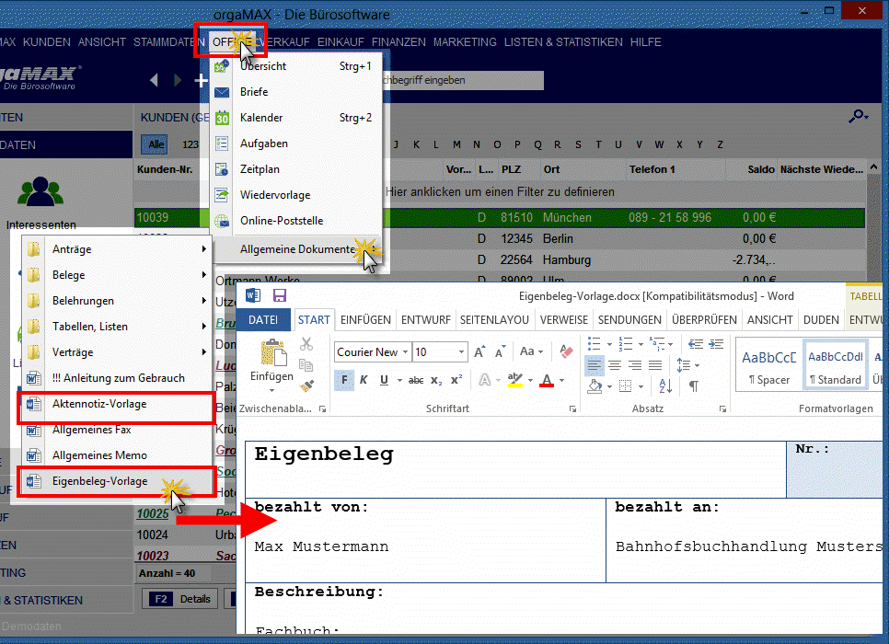Click the orgaMAX forward navigation arrow
This screenshot has width=889, height=644.
coord(178,80)
